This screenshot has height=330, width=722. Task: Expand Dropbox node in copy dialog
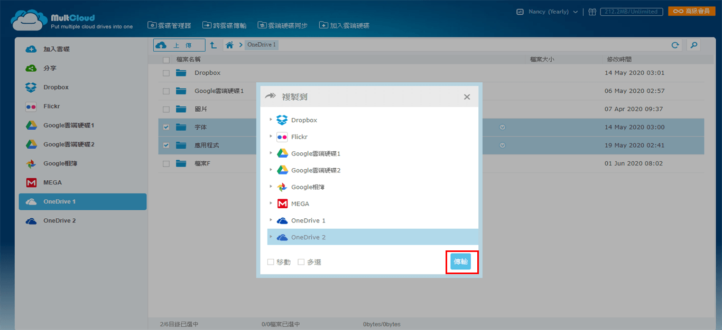[271, 120]
